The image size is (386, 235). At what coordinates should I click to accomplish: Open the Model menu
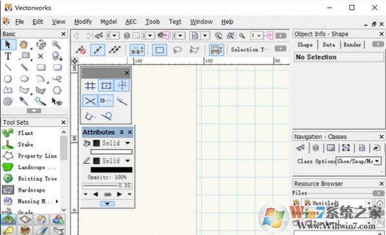pyautogui.click(x=109, y=22)
